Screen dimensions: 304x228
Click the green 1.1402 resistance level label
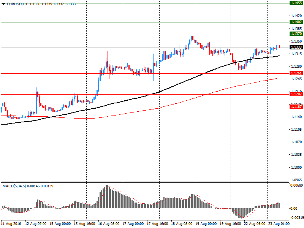[296, 22]
